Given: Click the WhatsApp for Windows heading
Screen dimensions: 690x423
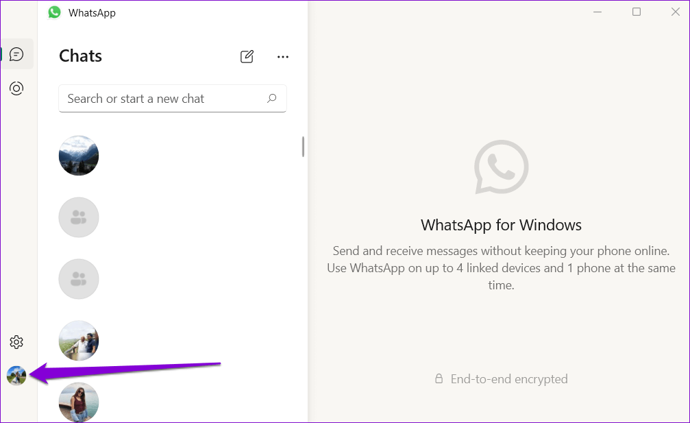Looking at the screenshot, I should tap(501, 225).
